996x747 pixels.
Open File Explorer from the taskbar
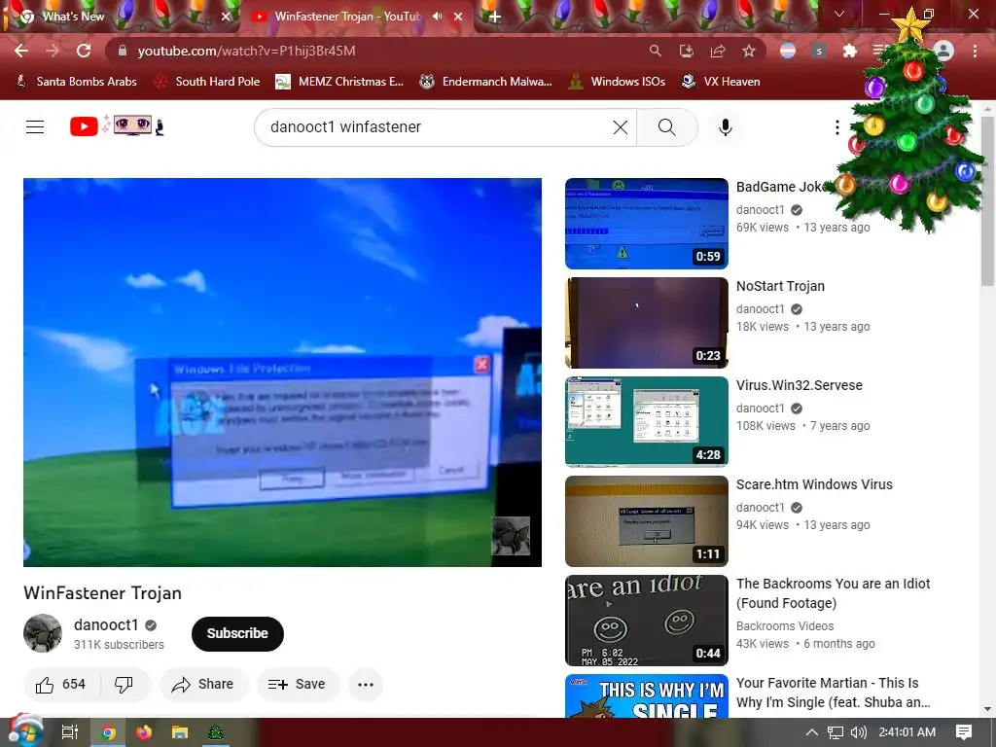pos(180,732)
